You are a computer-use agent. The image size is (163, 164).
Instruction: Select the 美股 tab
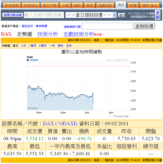pos(121,5)
